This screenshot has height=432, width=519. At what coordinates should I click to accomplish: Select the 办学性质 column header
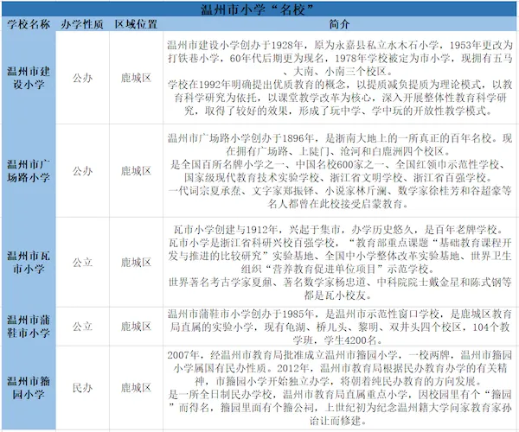click(83, 24)
